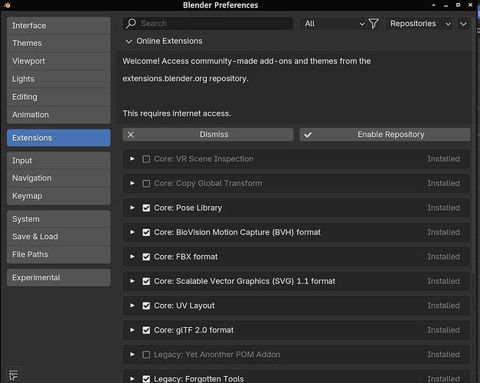480x383 pixels.
Task: Uncheck Core: FBX format add-on
Action: 146,257
